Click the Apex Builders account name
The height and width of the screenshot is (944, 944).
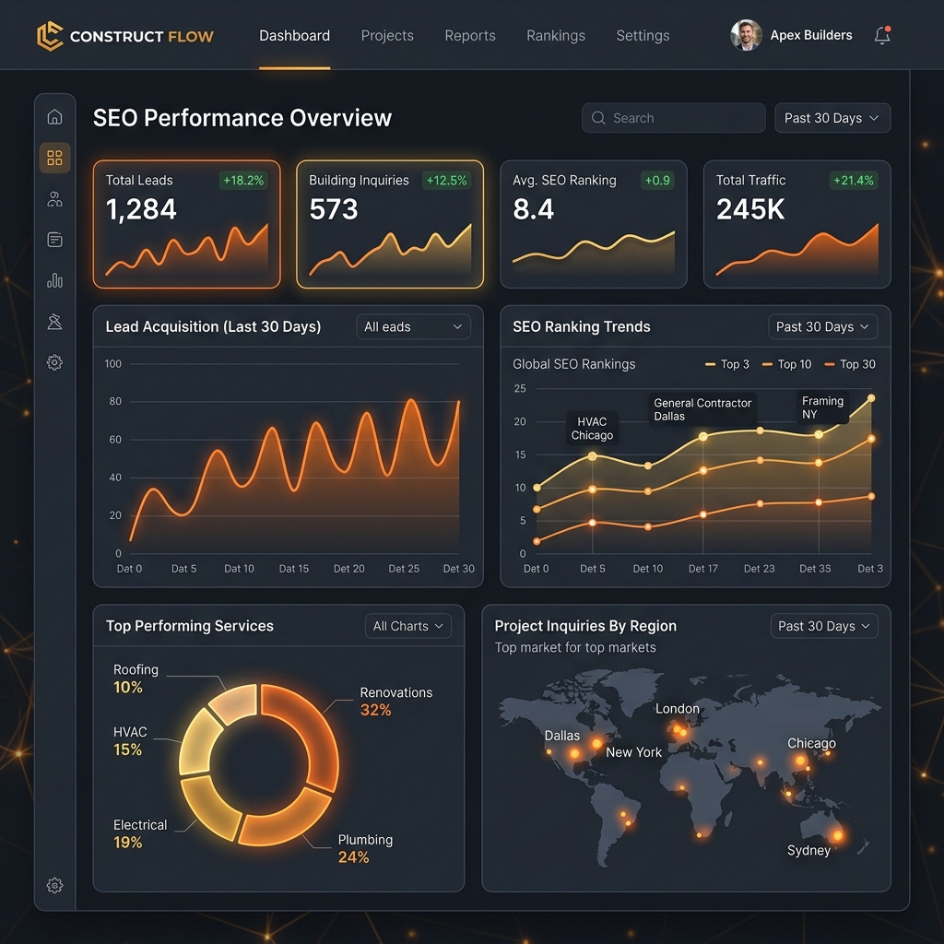[x=811, y=36]
